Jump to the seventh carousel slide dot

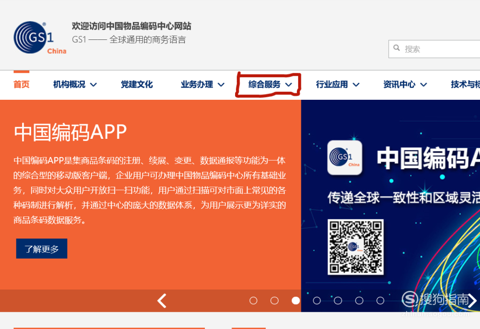coord(380,301)
